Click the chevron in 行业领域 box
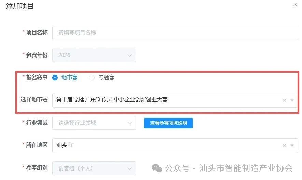302x180 pixels. click(130, 123)
